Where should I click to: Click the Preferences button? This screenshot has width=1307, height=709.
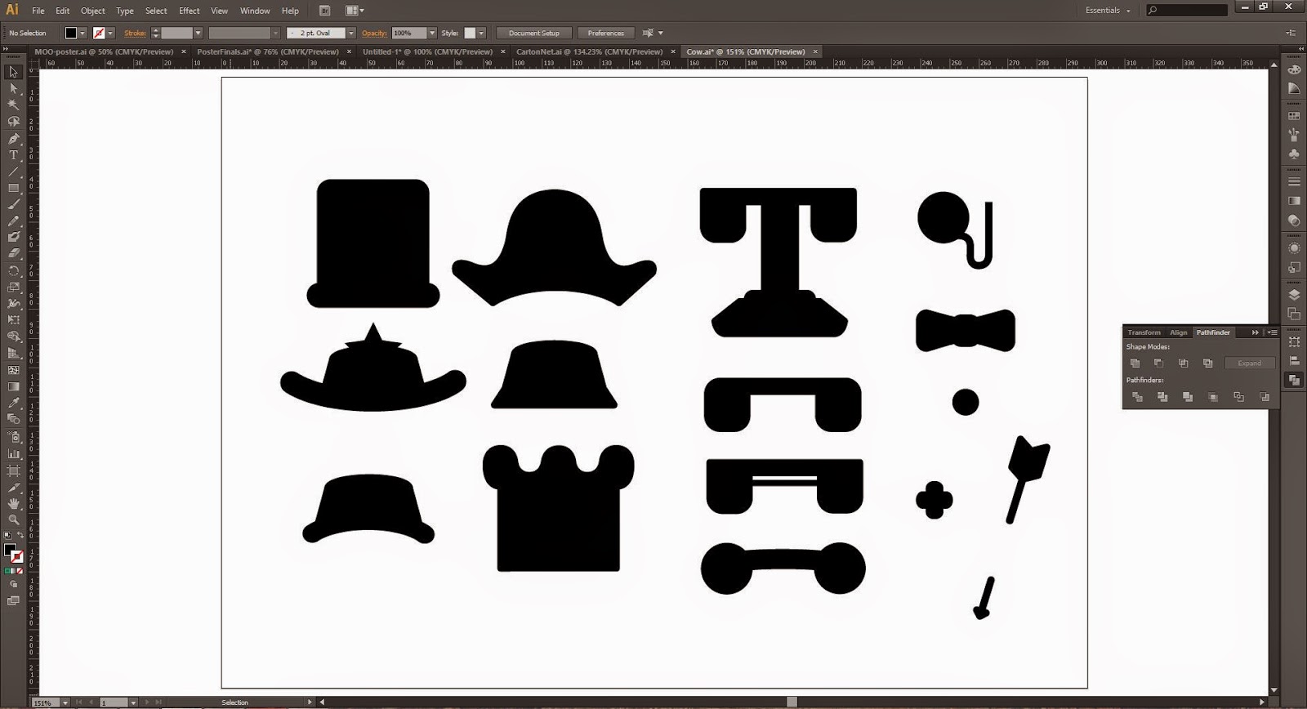coord(605,33)
